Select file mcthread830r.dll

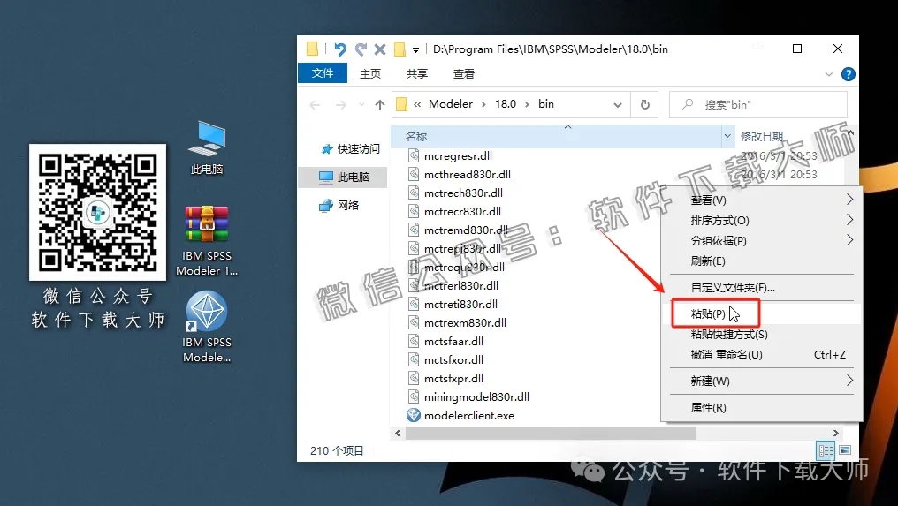pos(468,174)
